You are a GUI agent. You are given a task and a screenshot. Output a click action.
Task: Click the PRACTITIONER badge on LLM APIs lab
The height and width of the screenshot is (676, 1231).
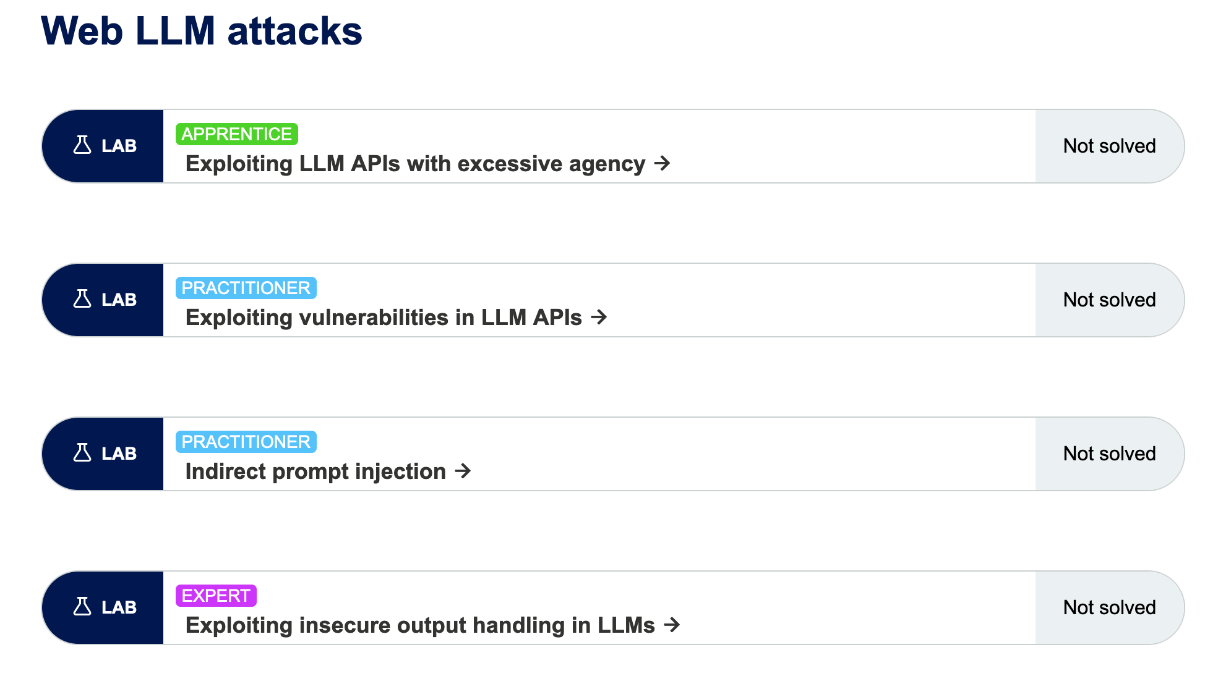coord(246,287)
